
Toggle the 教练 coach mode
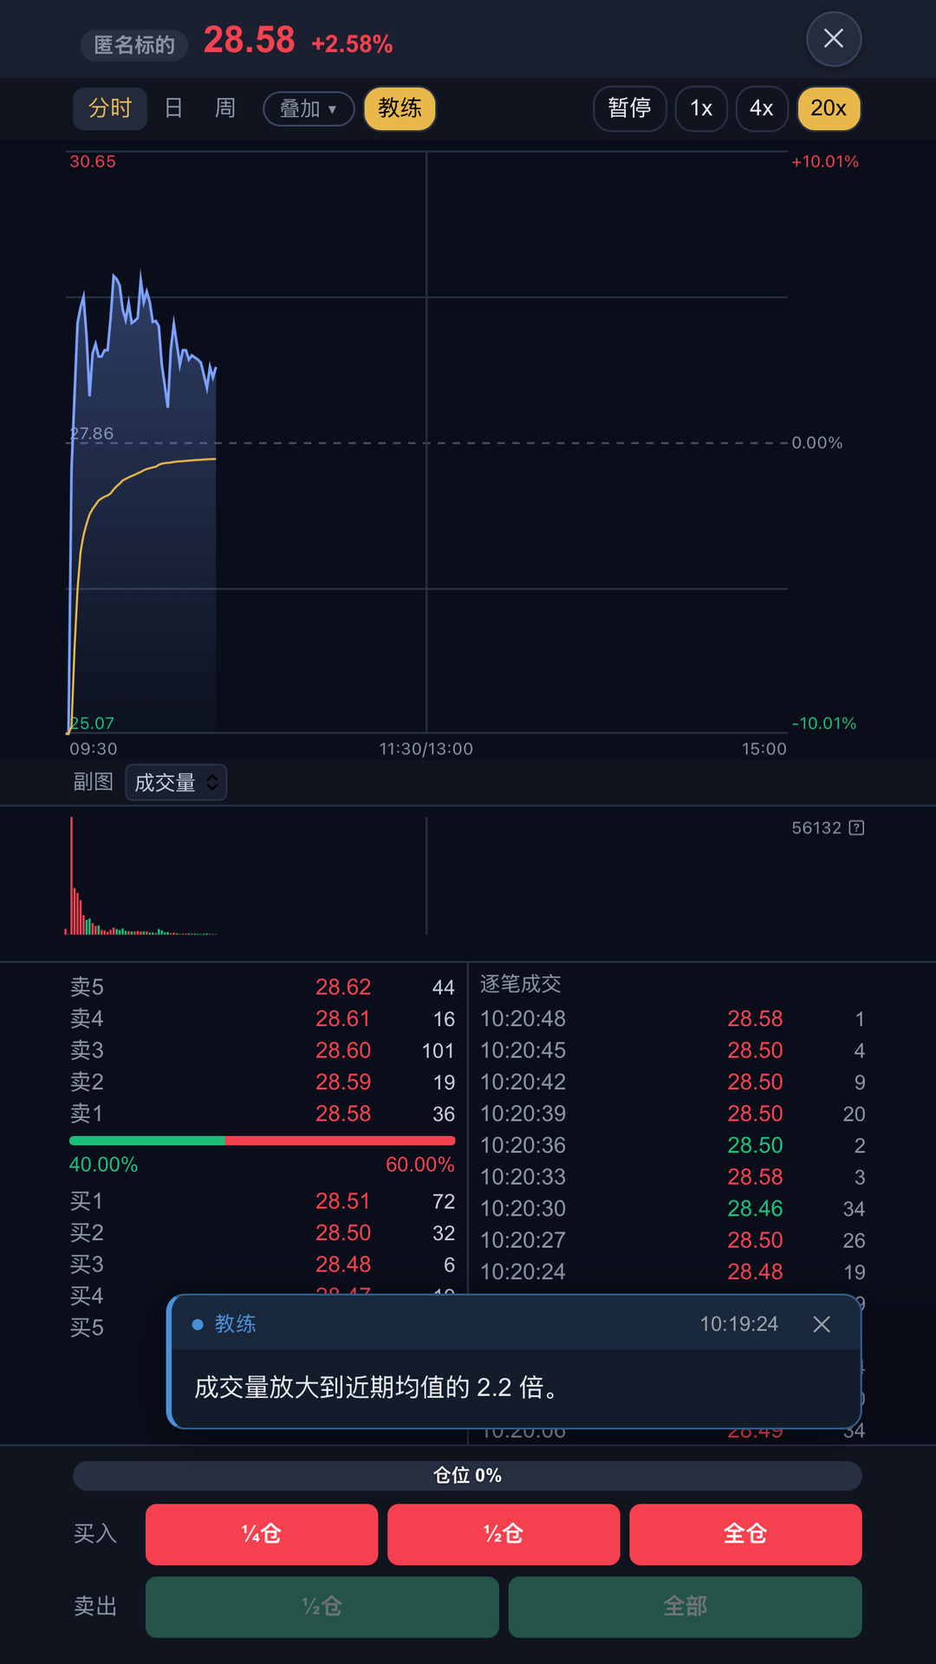(400, 108)
